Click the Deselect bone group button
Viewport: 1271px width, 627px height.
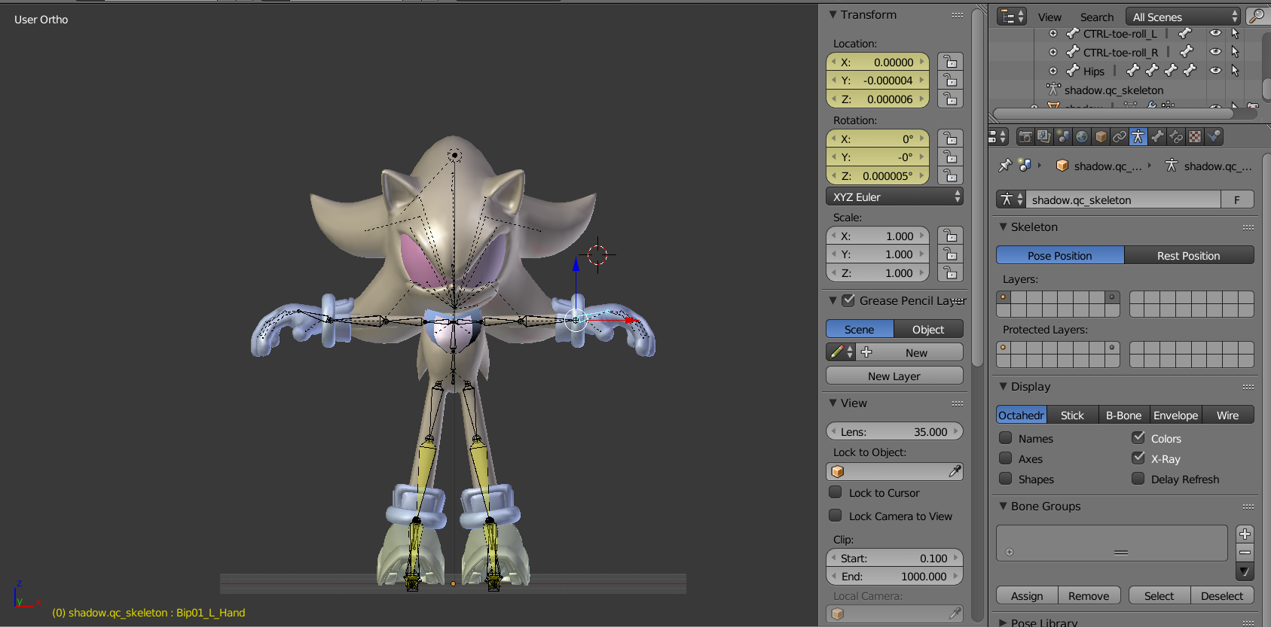pos(1222,596)
